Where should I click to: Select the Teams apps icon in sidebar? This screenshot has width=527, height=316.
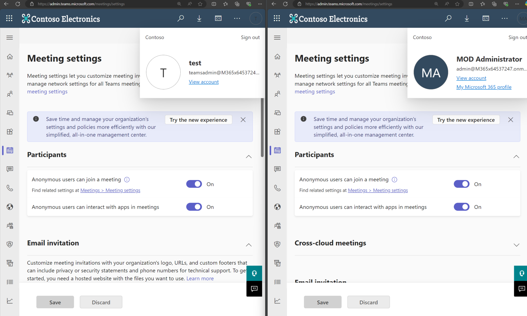pos(10,131)
